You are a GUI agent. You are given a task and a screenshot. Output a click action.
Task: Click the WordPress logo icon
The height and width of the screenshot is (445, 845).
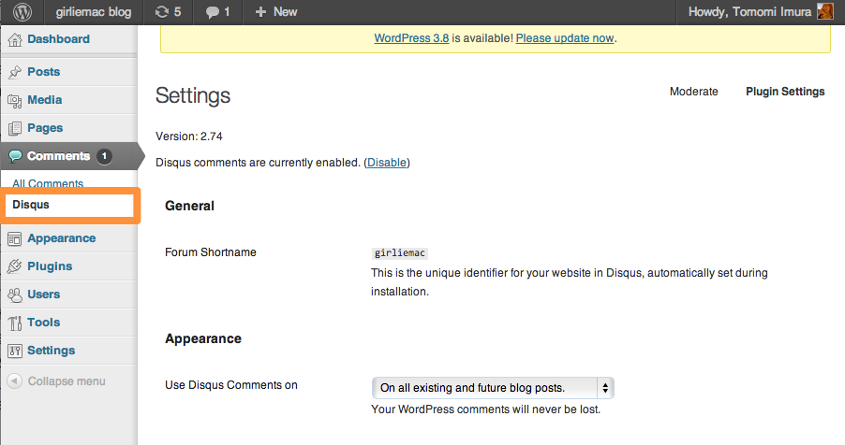22,11
